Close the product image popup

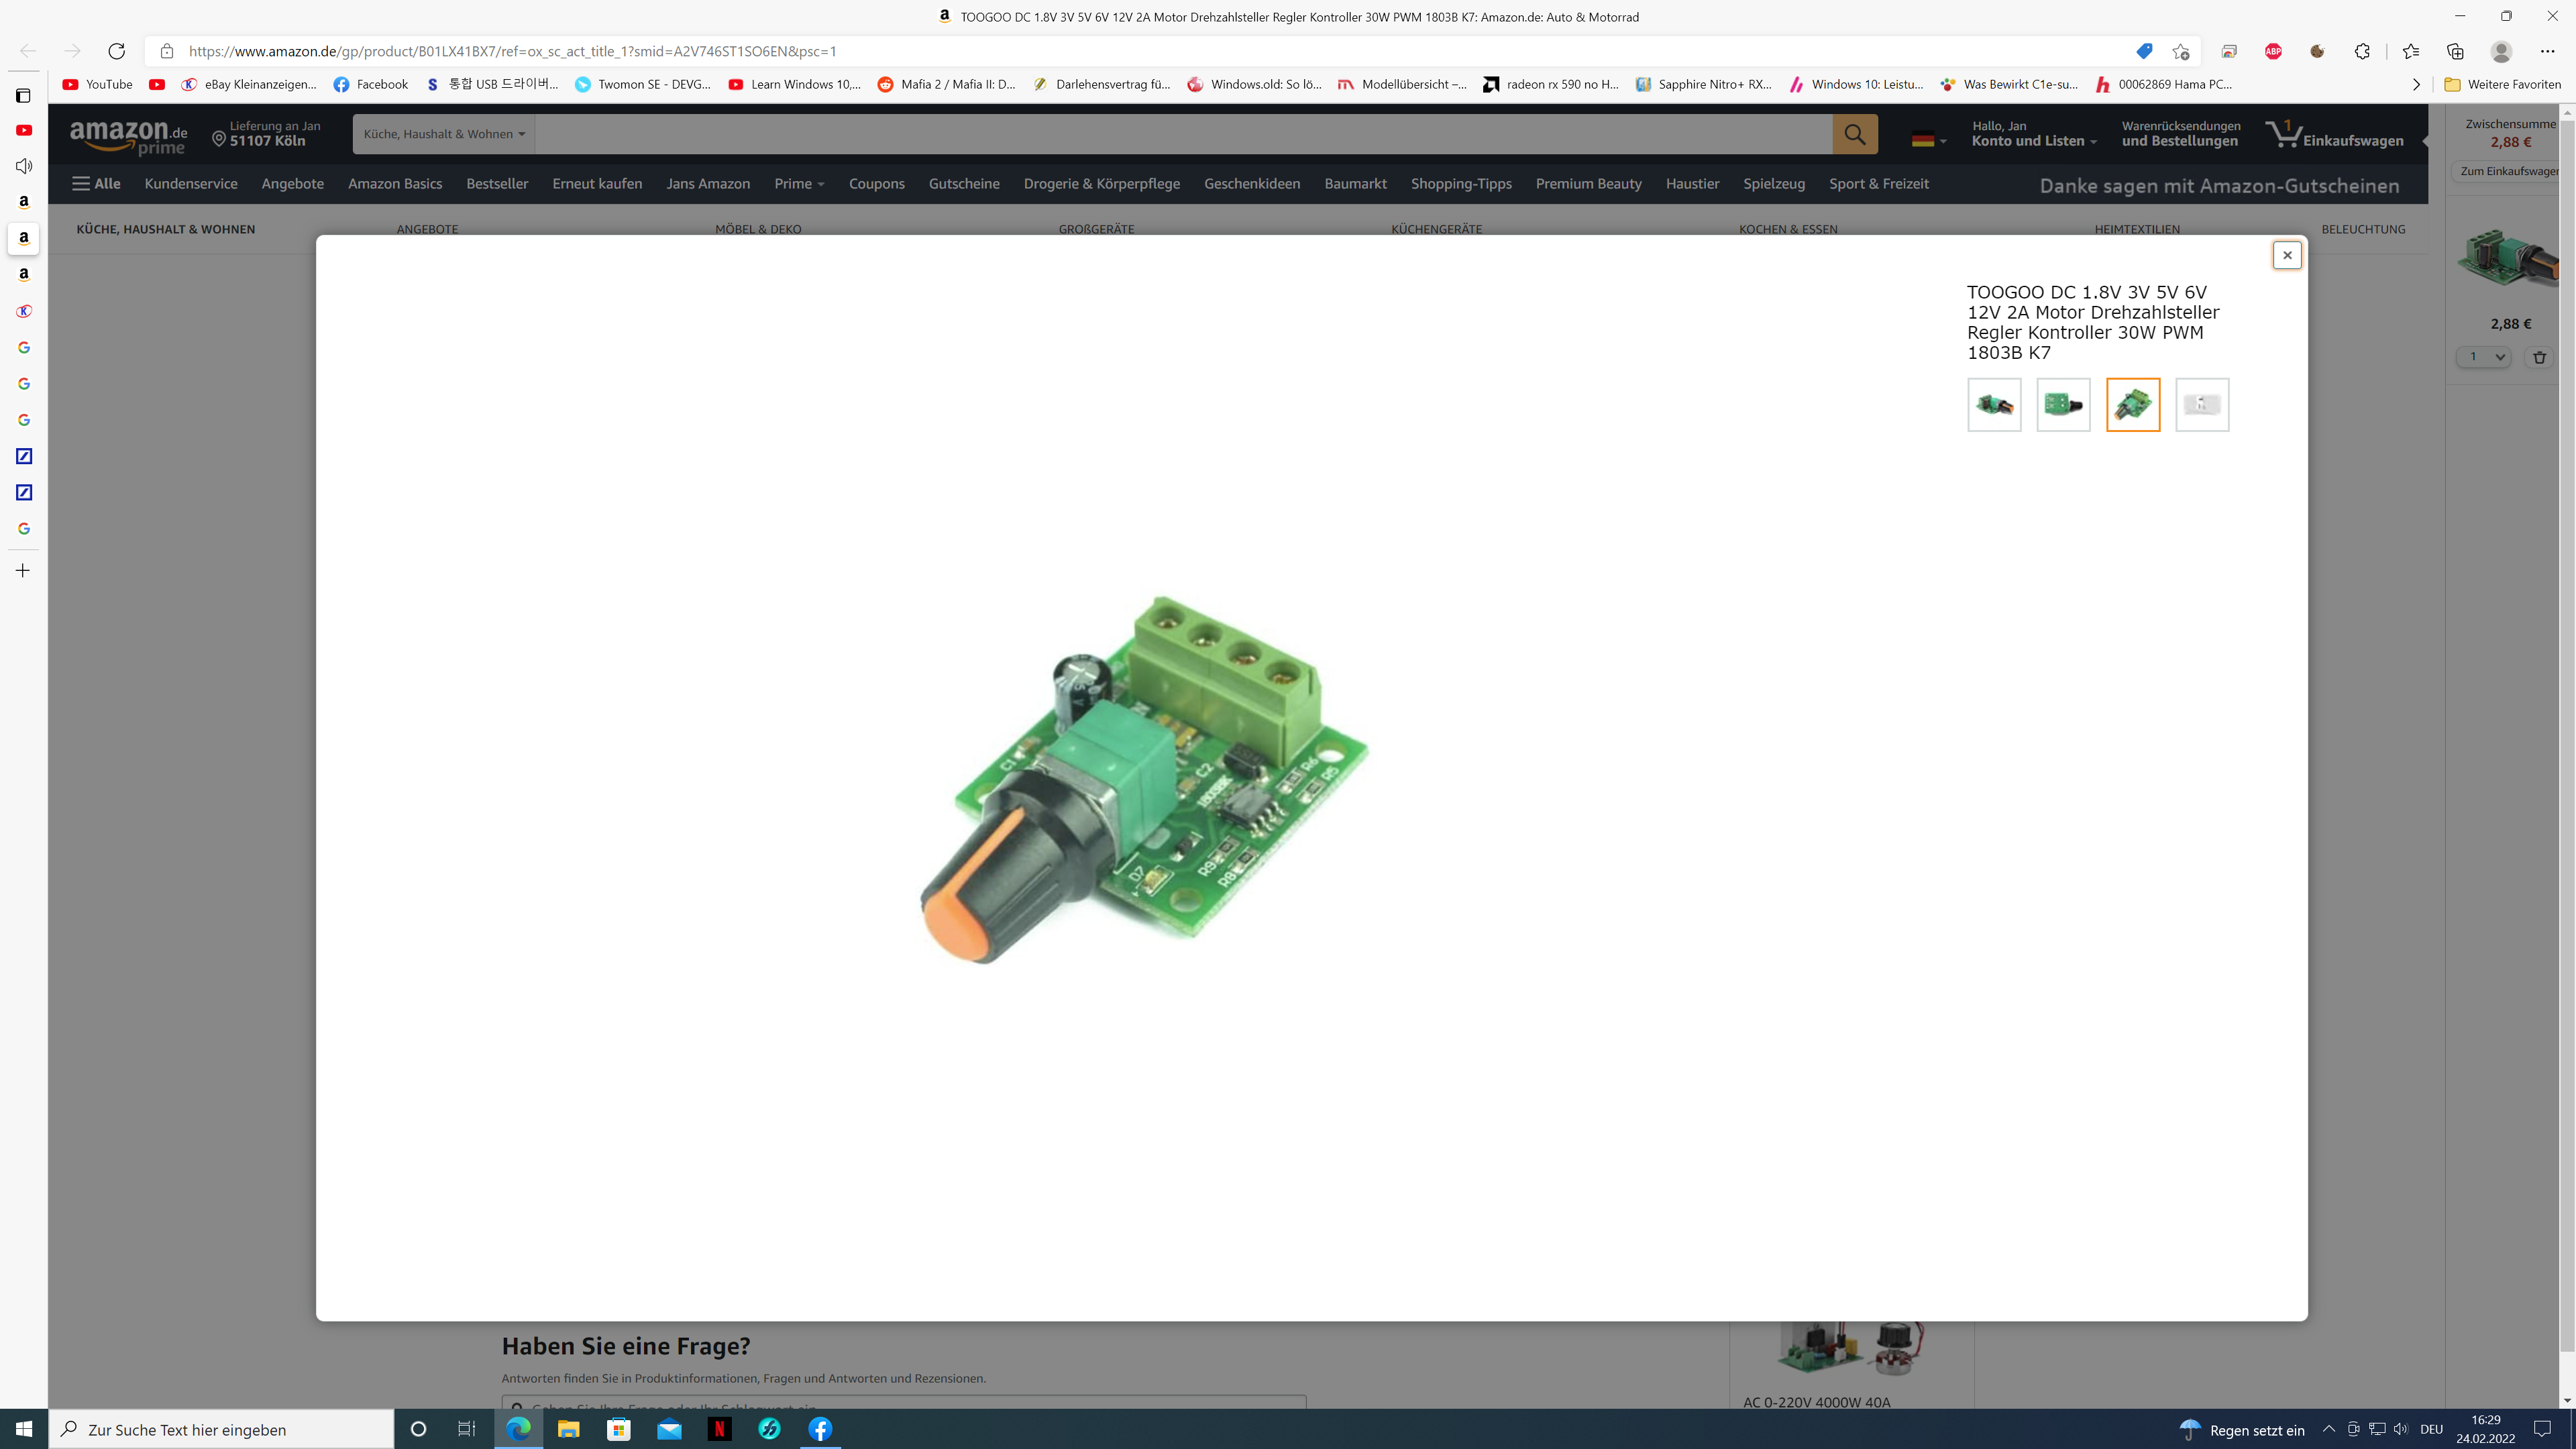tap(2286, 255)
